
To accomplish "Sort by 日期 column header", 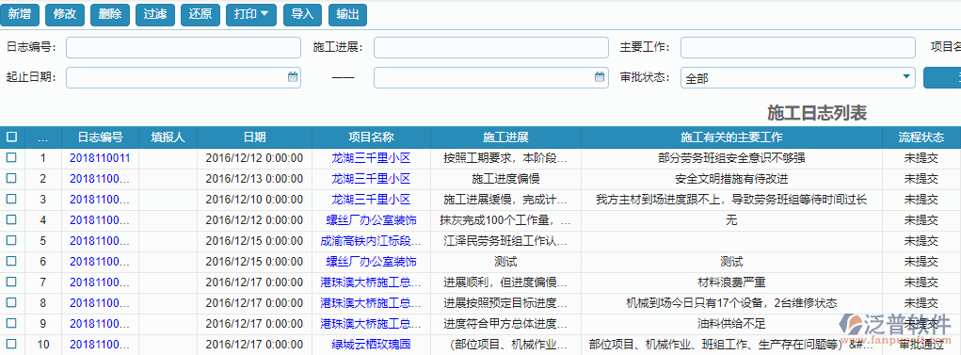I will [254, 137].
